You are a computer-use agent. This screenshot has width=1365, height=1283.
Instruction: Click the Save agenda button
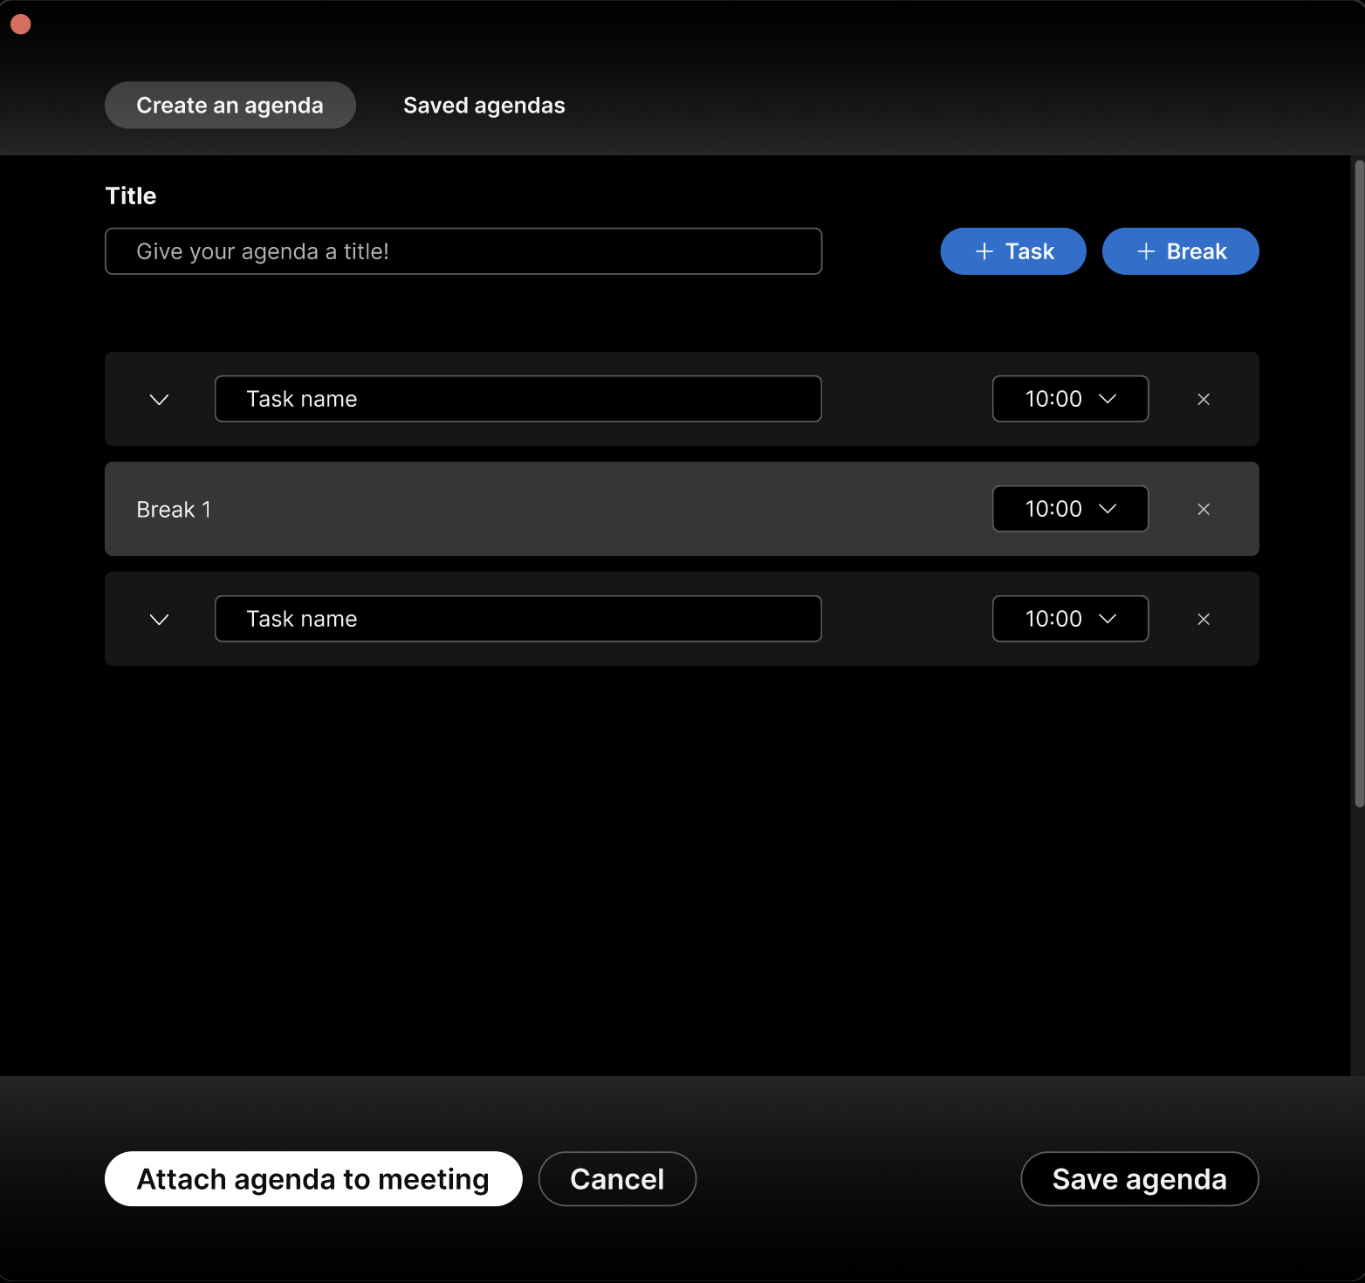(x=1139, y=1178)
